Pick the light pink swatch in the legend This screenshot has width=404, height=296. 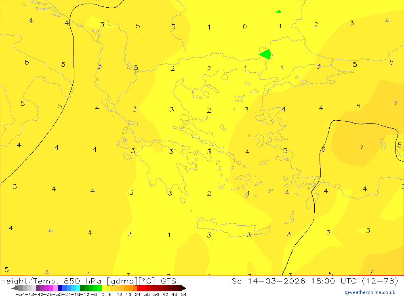click(x=55, y=288)
